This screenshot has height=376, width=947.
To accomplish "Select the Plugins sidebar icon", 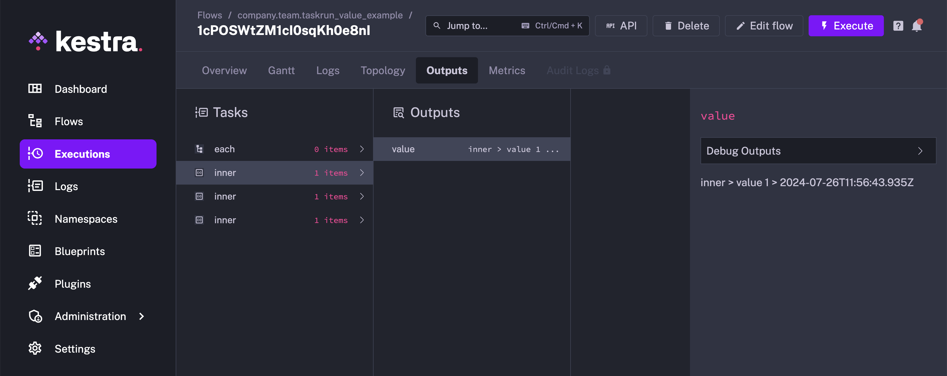I will [x=35, y=283].
